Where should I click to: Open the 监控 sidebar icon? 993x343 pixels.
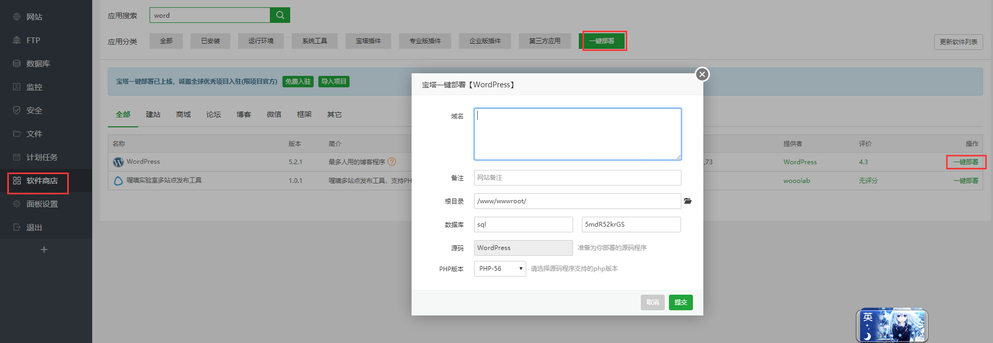(x=17, y=87)
